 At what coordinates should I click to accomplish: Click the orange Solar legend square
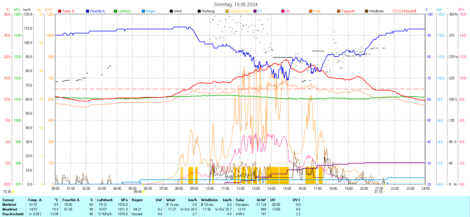click(311, 11)
